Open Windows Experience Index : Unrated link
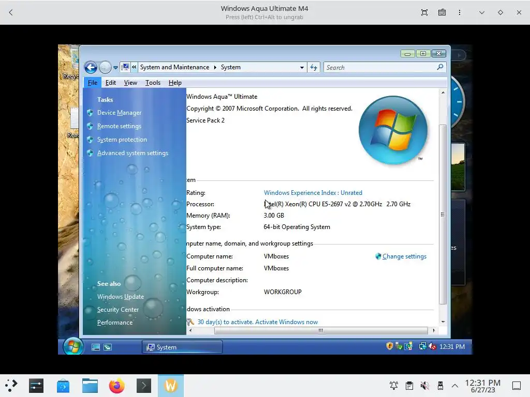The image size is (530, 397). point(313,193)
